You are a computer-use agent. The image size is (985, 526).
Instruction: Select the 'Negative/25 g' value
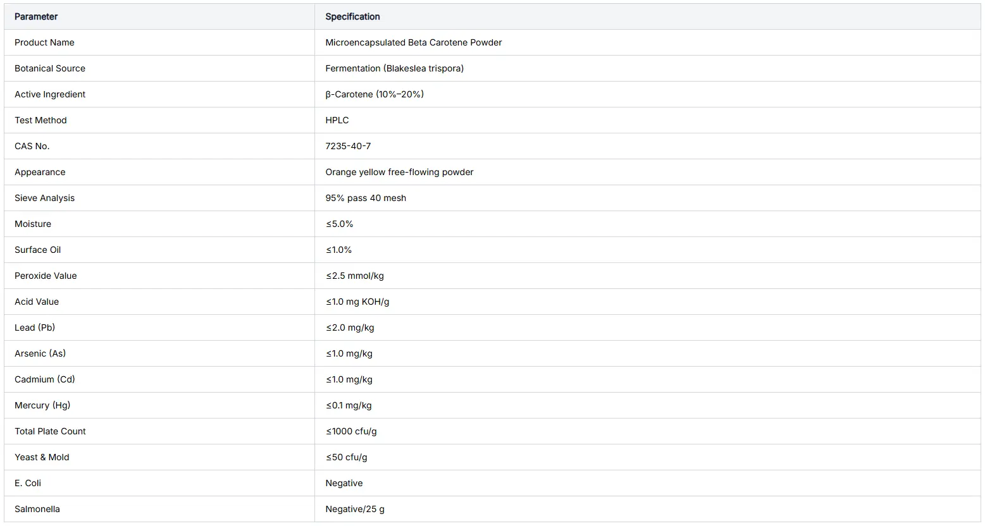click(x=355, y=509)
